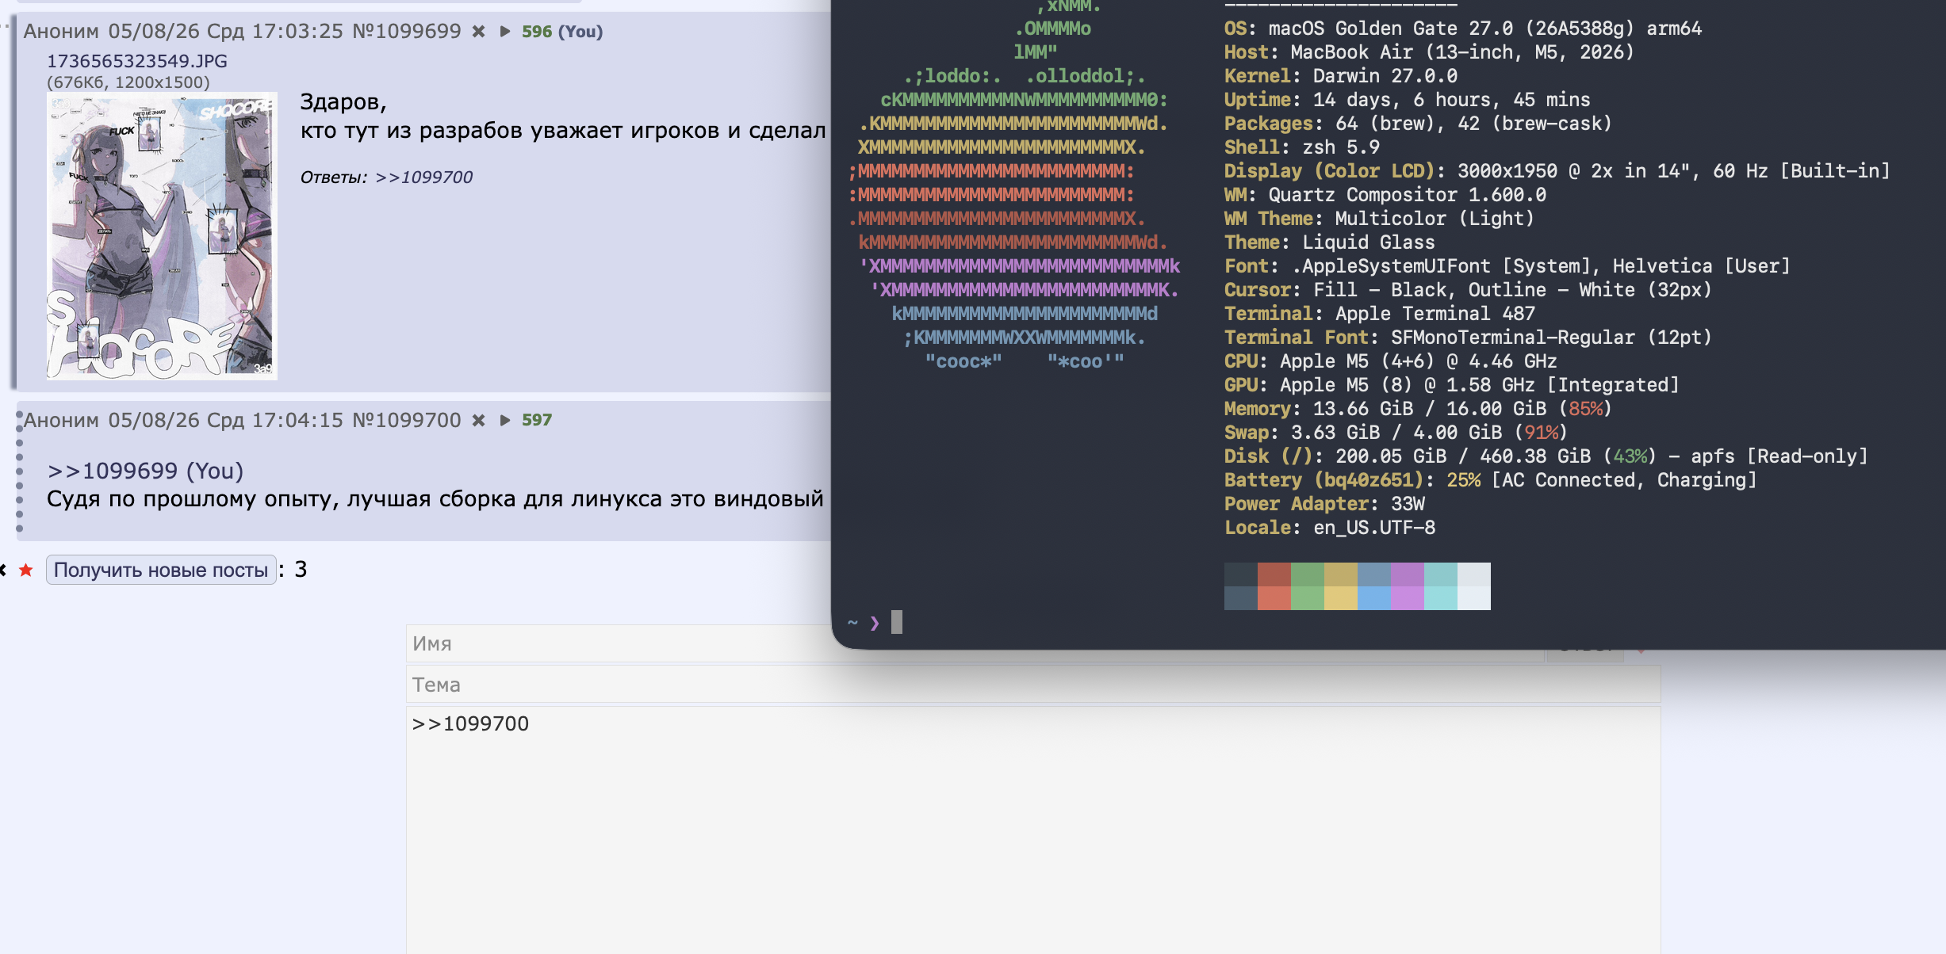This screenshot has height=954, width=1946.
Task: Click the Terminal line 'Display (Color LCD): 3000x1950'
Action: point(1557,171)
